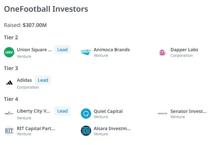Click the Liberty City Ventures logo
Screen dimensions: 208x145
9,114
